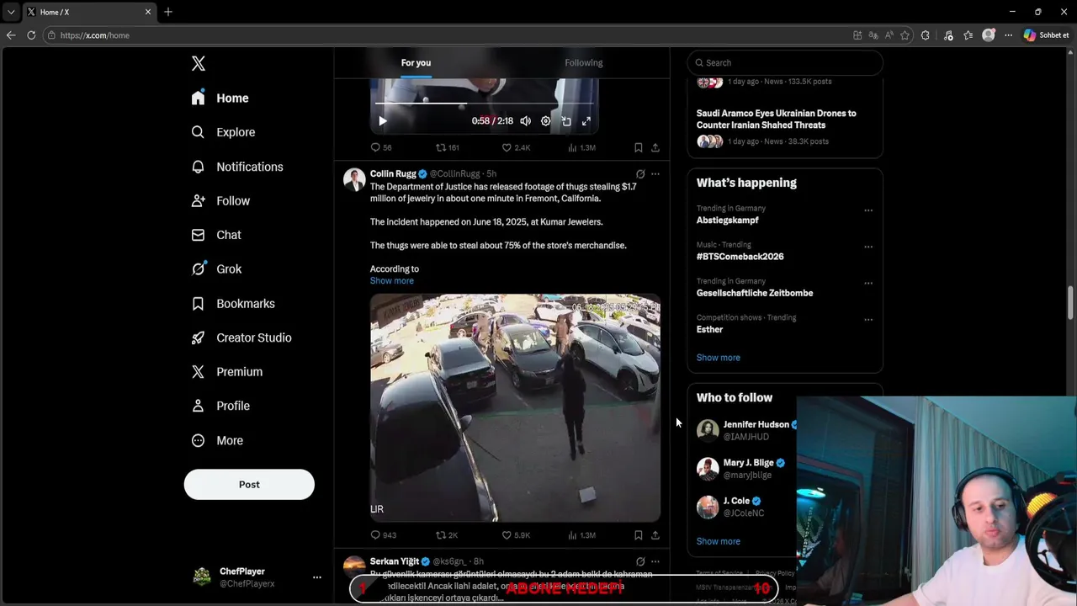1077x606 pixels.
Task: Open more options on Serkan Yiğit's post
Action: (x=655, y=561)
